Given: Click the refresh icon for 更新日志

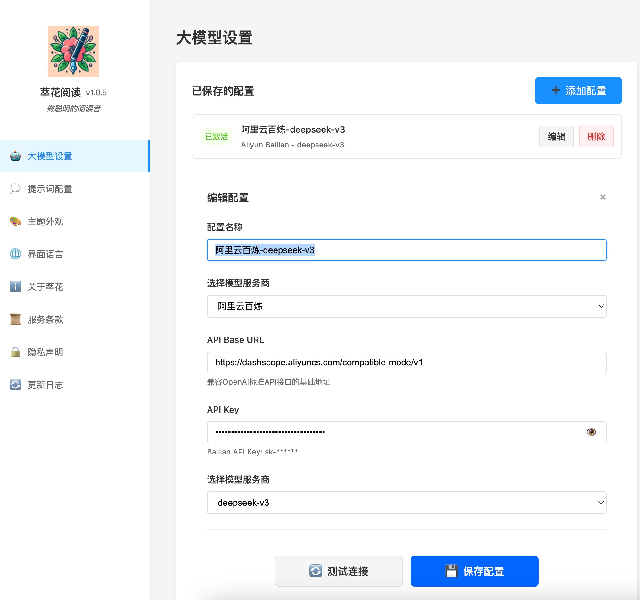Looking at the screenshot, I should 15,385.
